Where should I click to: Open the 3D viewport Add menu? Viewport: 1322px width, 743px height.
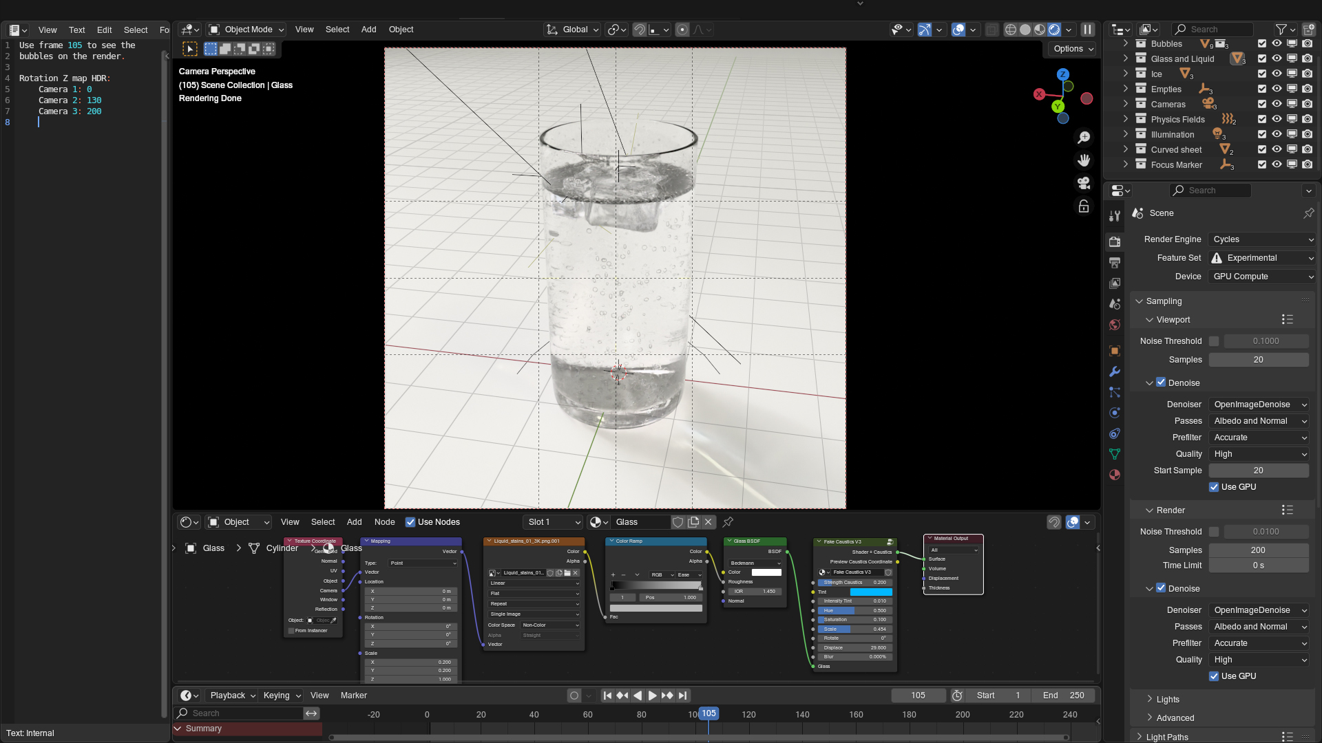pos(368,30)
